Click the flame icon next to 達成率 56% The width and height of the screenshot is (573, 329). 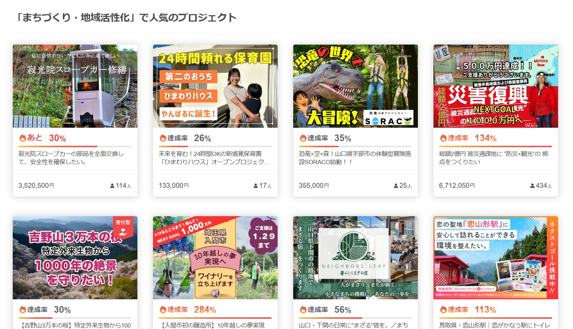click(x=303, y=310)
